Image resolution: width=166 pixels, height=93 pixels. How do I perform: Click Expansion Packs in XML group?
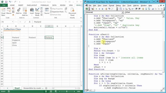(x=57, y=12)
